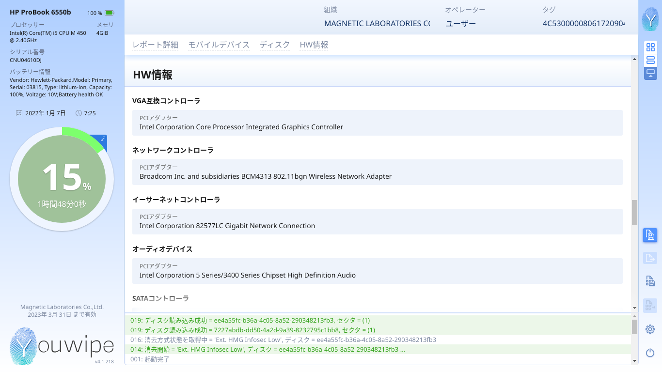Select first log line with ee4a55fc read success
This screenshot has height=372, width=662.
click(378, 320)
